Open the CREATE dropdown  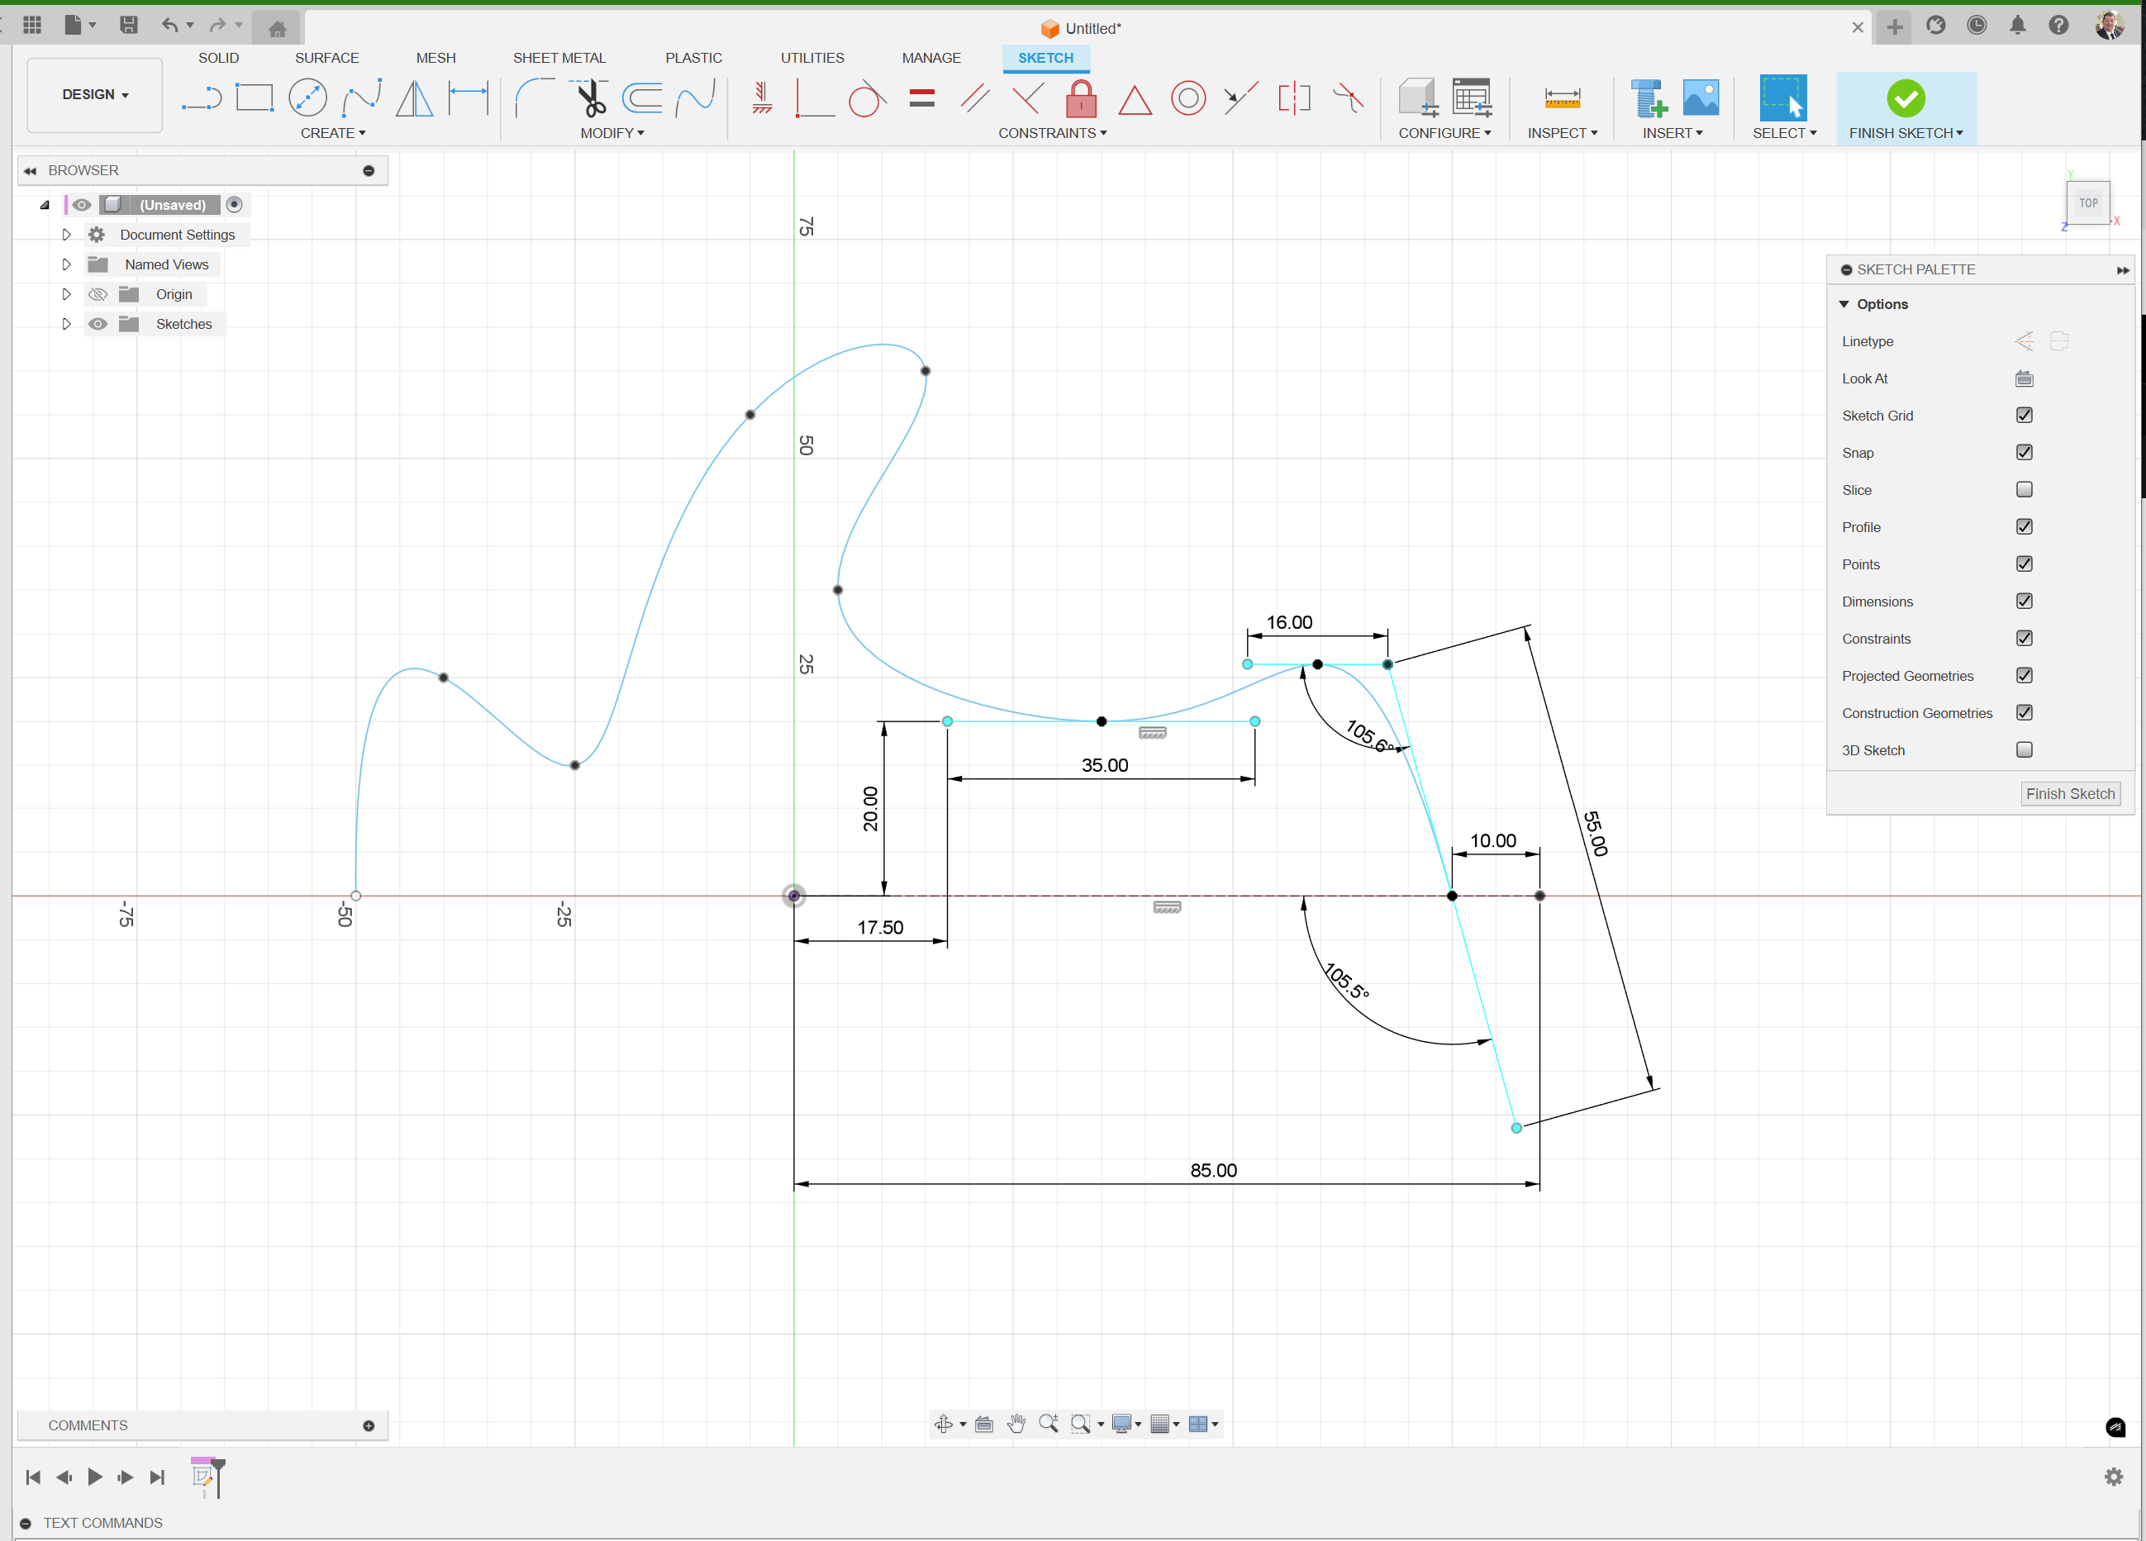(x=333, y=132)
